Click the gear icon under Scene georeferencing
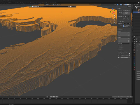Screen dimensions: 140x105 pos(129,54)
